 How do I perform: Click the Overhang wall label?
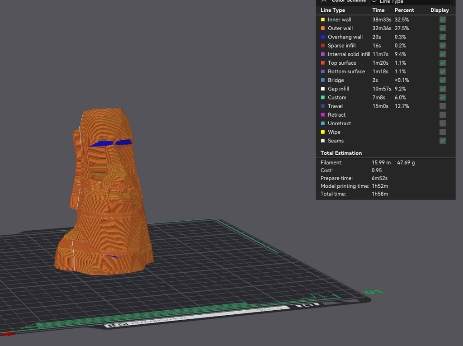[x=345, y=37]
